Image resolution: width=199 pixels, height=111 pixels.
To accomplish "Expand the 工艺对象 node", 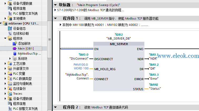I will tap(5, 64).
